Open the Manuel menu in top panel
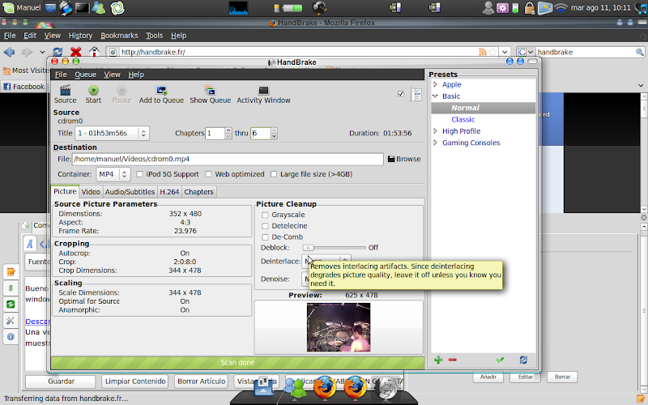648x405 pixels. (x=22, y=7)
